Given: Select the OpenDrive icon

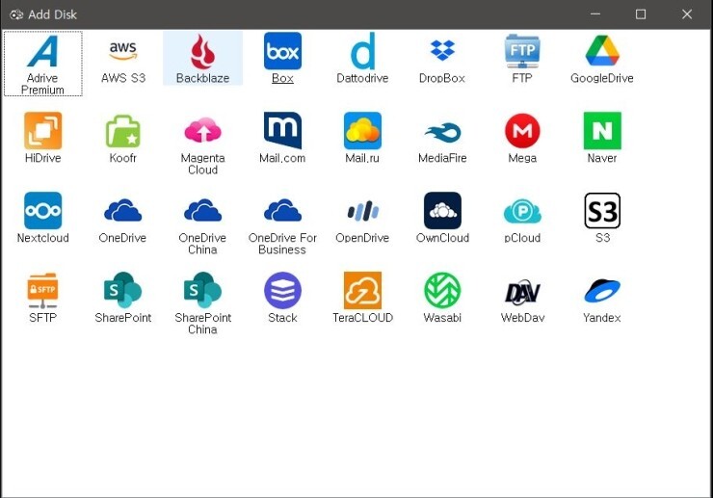Looking at the screenshot, I should point(362,211).
